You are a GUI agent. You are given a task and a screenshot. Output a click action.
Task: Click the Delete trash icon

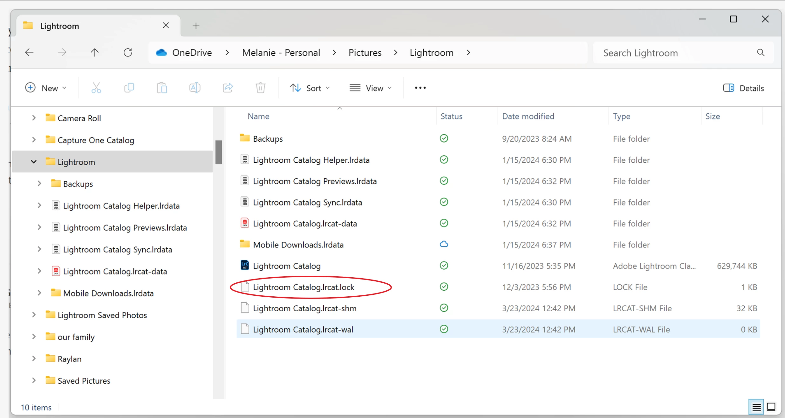tap(260, 88)
